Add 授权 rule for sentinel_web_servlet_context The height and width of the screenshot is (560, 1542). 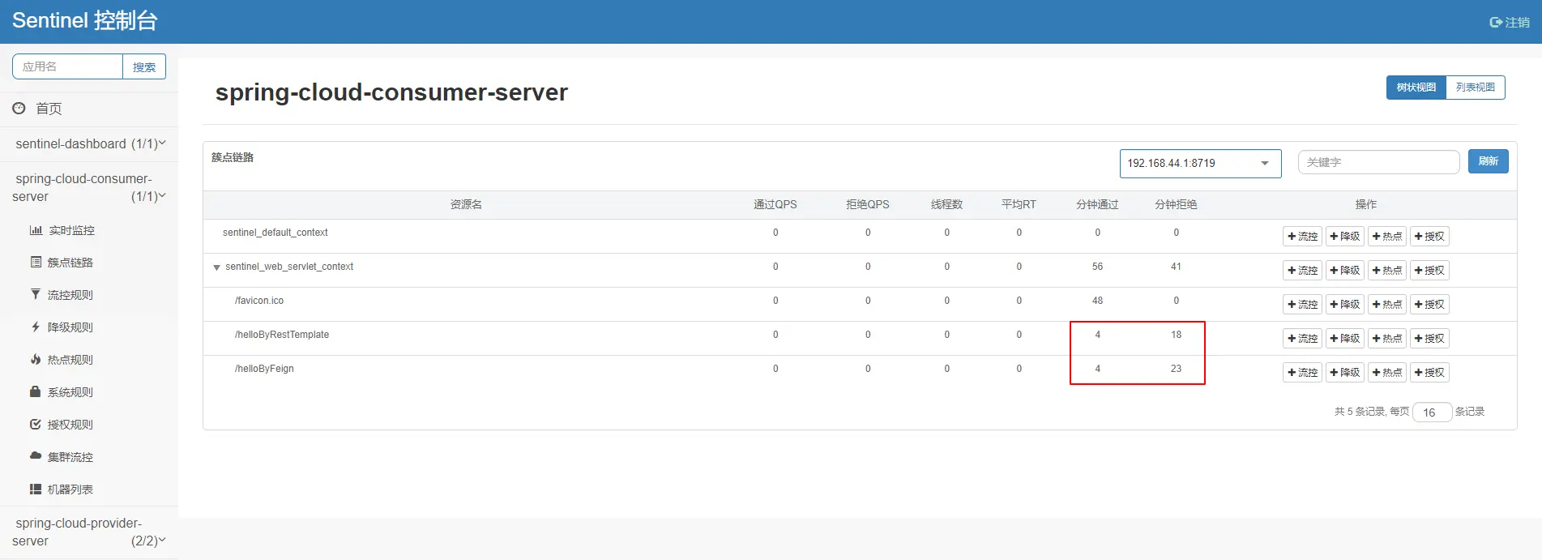pyautogui.click(x=1429, y=271)
